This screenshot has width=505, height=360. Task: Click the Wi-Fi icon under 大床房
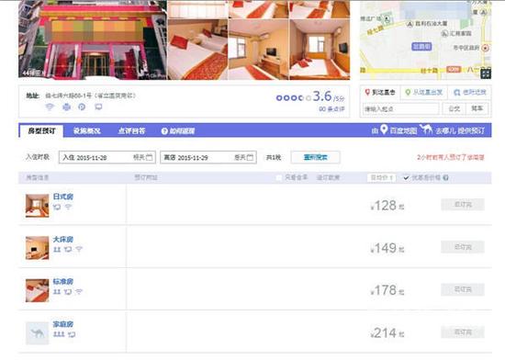coord(79,249)
